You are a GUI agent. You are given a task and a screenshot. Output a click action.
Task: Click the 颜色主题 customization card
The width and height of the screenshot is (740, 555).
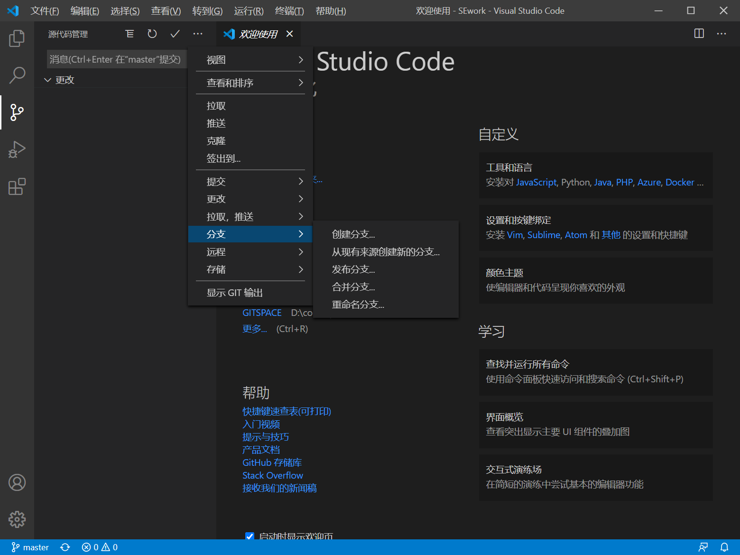pos(596,280)
